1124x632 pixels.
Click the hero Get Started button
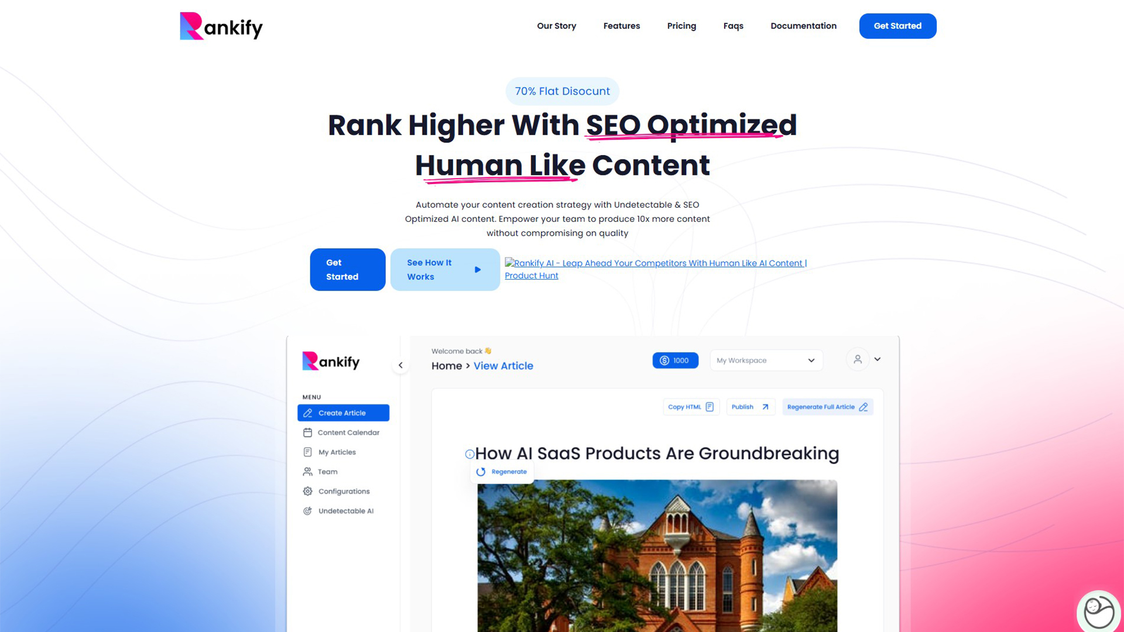(348, 270)
